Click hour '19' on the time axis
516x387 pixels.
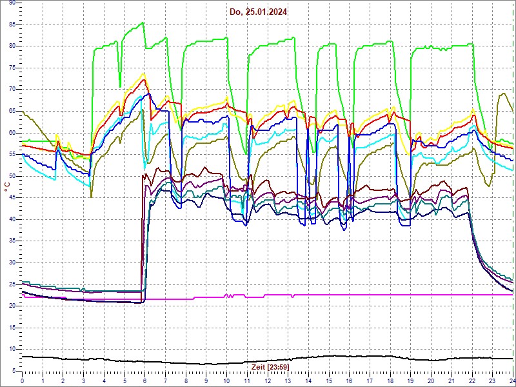411,381
